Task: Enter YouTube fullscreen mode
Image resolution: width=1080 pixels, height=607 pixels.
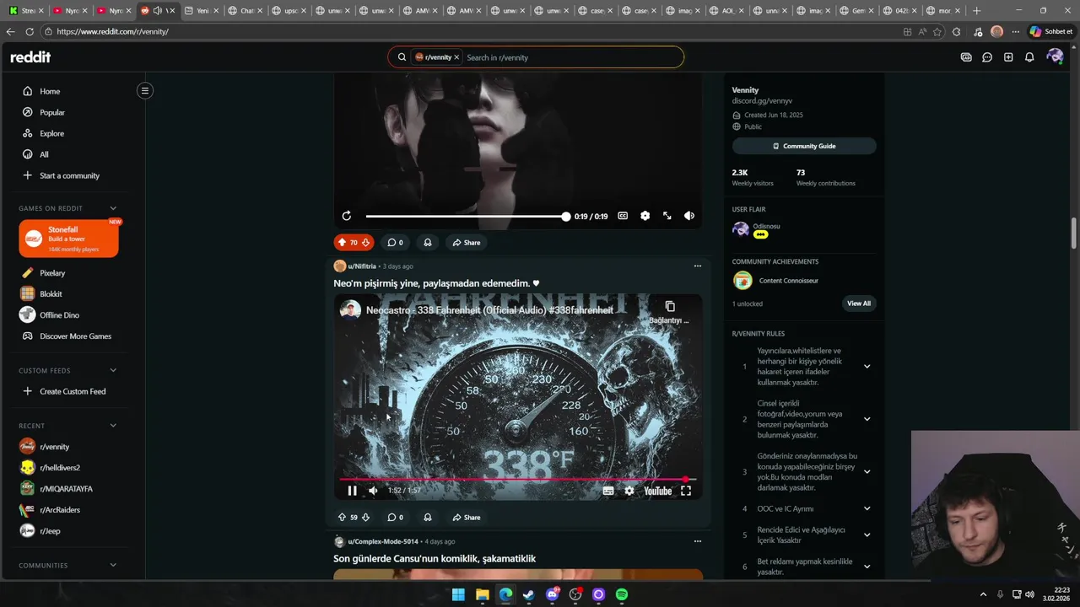Action: click(x=686, y=491)
